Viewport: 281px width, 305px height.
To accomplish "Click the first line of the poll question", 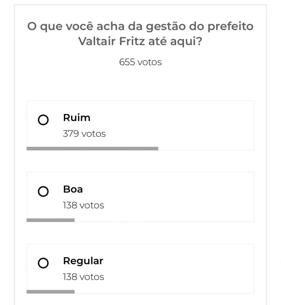I will click(x=140, y=27).
